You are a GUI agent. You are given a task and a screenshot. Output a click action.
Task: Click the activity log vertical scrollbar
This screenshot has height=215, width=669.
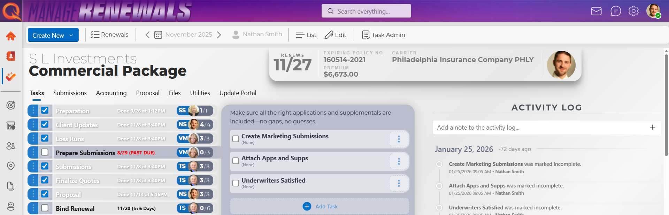[666, 105]
